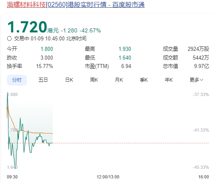
Task: Click the 成交量 value 2924万股
Action: pyautogui.click(x=198, y=49)
